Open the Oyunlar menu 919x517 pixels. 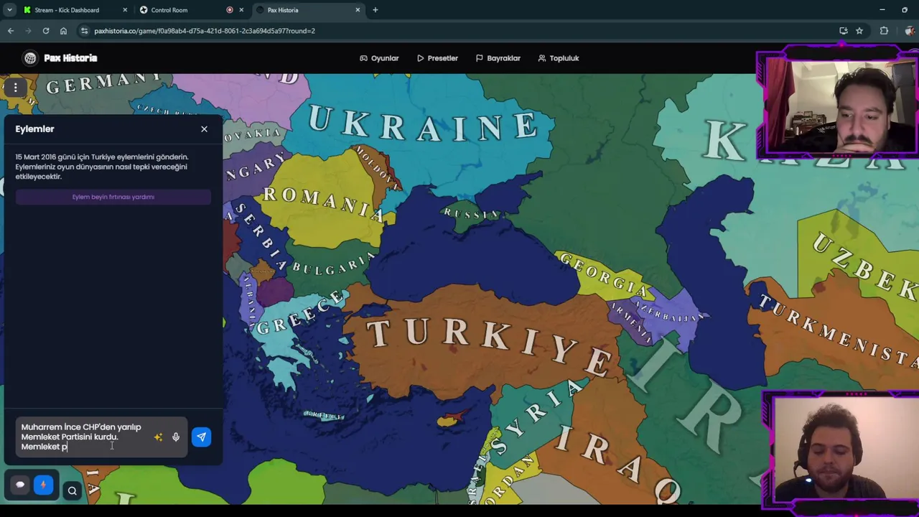pos(379,58)
